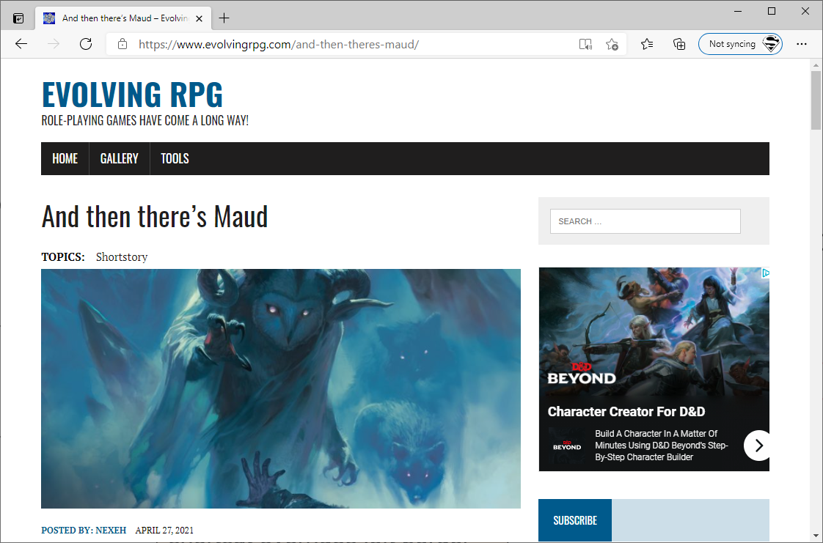The image size is (823, 543).
Task: Click the 'Character Creator For D&D' ad headline
Action: pyautogui.click(x=626, y=412)
